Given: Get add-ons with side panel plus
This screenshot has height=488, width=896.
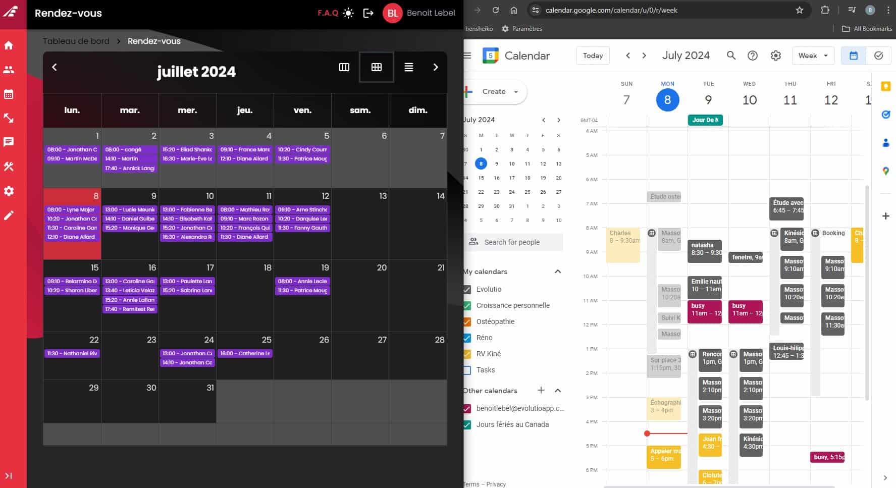Looking at the screenshot, I should (x=885, y=216).
